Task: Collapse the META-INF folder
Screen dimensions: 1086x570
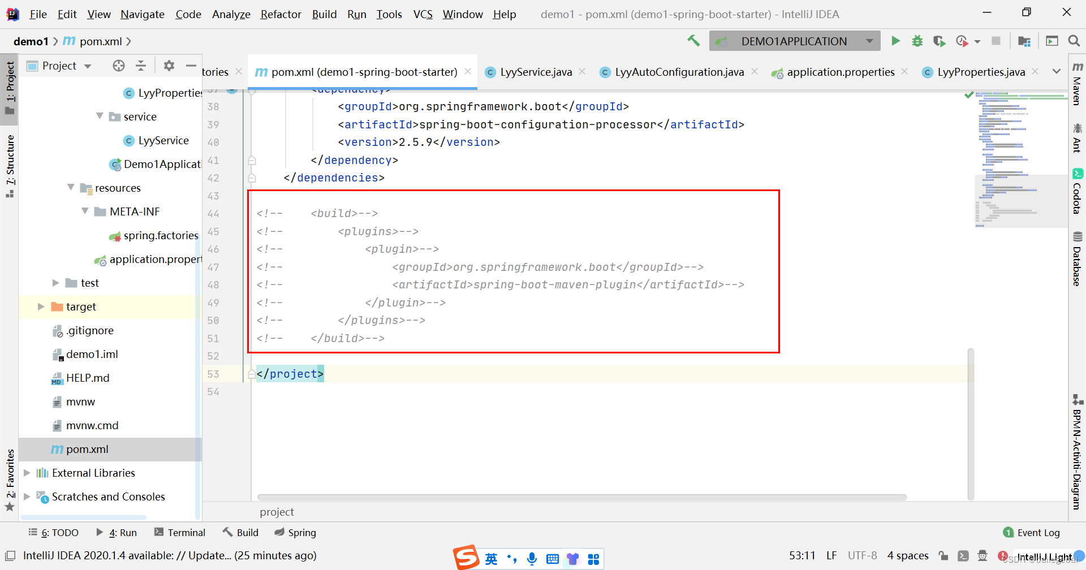Action: coord(85,211)
